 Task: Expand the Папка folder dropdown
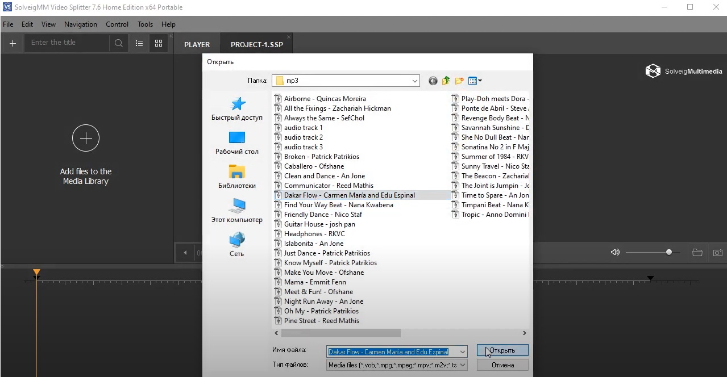[414, 81]
